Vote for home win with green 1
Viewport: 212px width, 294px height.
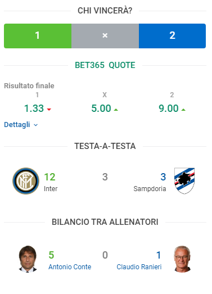pos(38,36)
